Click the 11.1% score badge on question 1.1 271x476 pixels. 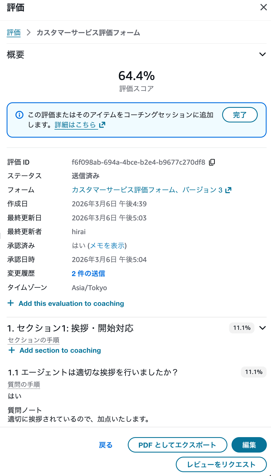pyautogui.click(x=253, y=372)
